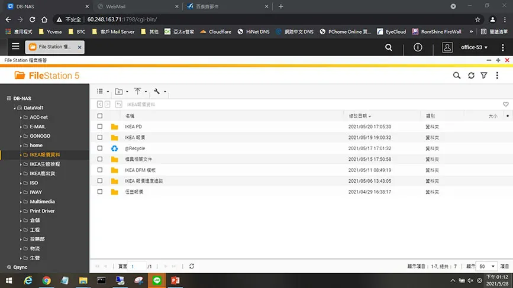The height and width of the screenshot is (288, 513).
Task: Open the QTS info circle icon
Action: (x=418, y=47)
